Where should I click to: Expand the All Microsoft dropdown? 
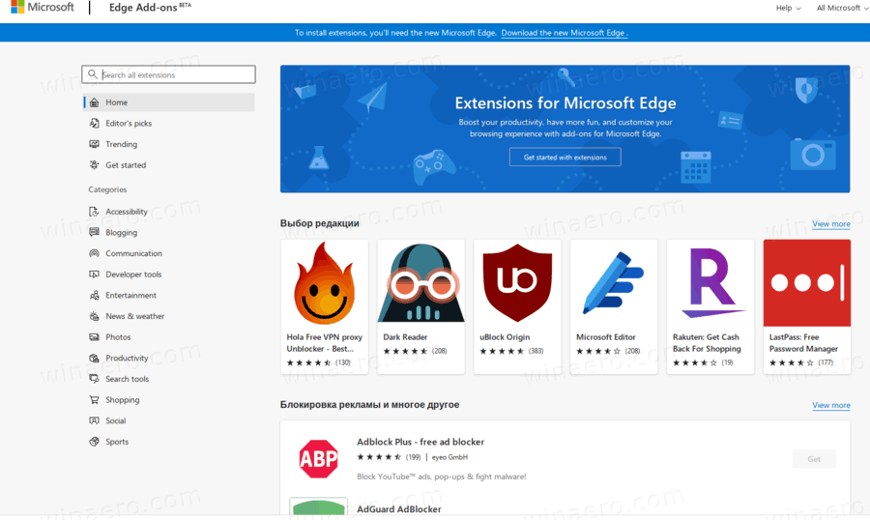pos(842,8)
